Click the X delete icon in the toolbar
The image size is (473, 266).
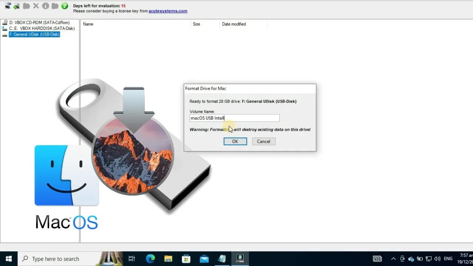tap(35, 6)
